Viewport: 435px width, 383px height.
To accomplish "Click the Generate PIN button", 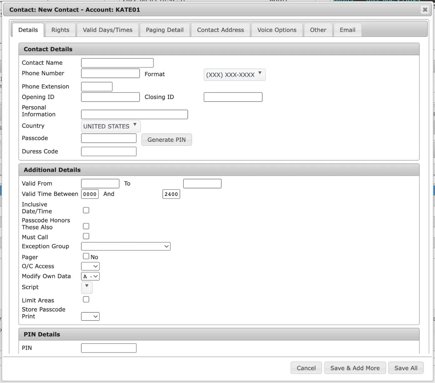I will tap(166, 140).
